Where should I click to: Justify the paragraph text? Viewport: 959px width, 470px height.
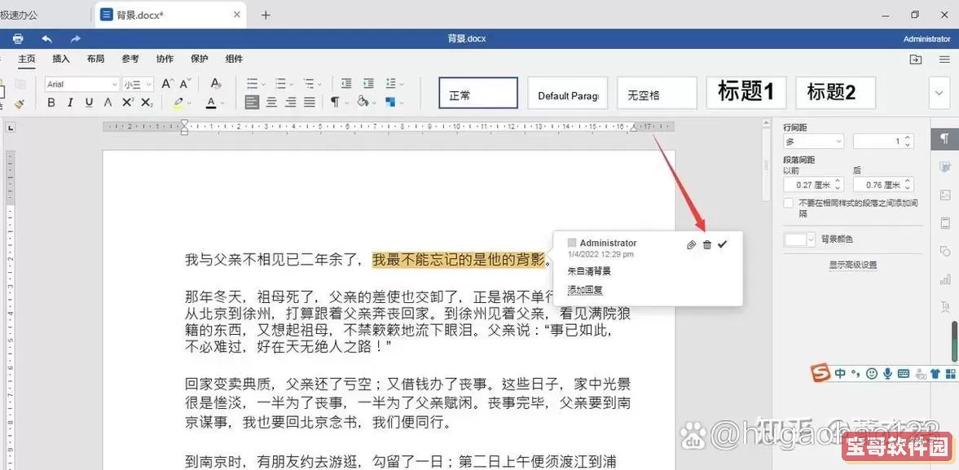(310, 102)
